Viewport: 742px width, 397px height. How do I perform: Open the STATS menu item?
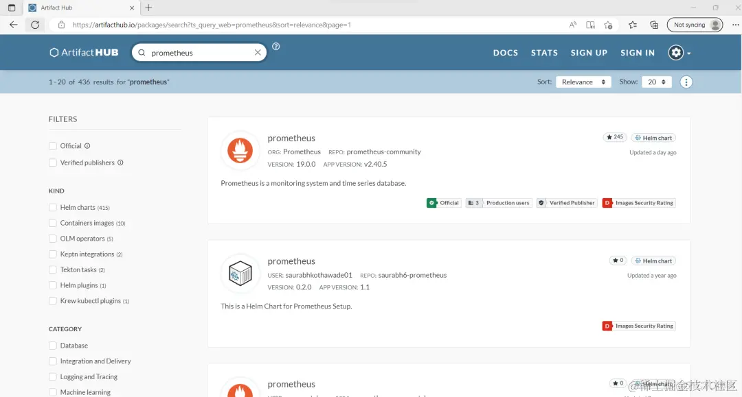(x=544, y=53)
